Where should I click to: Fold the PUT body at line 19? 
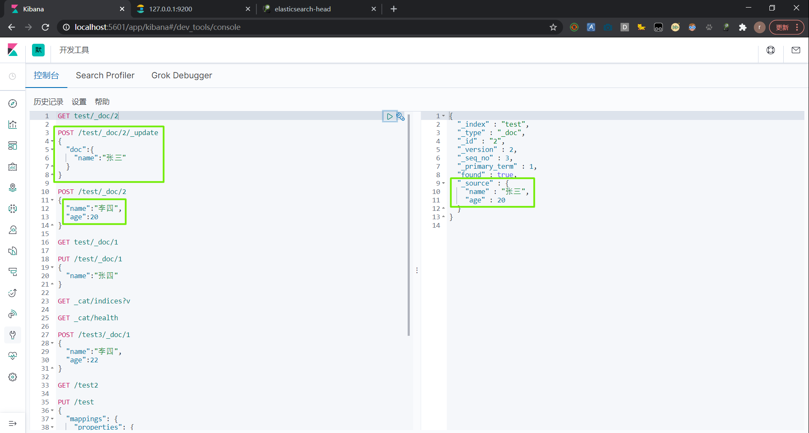pyautogui.click(x=52, y=268)
